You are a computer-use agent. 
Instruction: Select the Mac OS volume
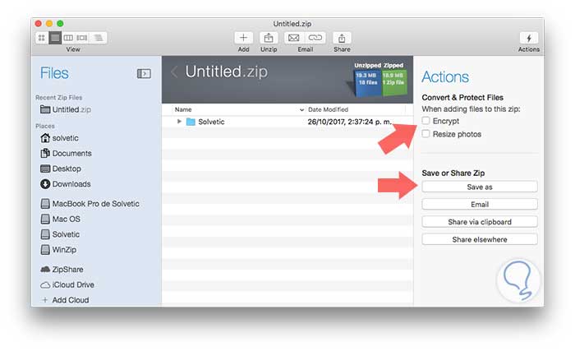(61, 219)
